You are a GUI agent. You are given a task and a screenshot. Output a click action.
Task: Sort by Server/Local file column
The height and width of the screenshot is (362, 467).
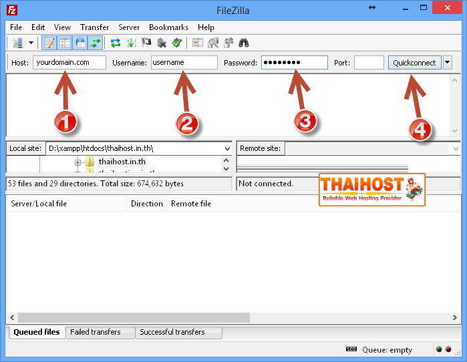tap(67, 204)
